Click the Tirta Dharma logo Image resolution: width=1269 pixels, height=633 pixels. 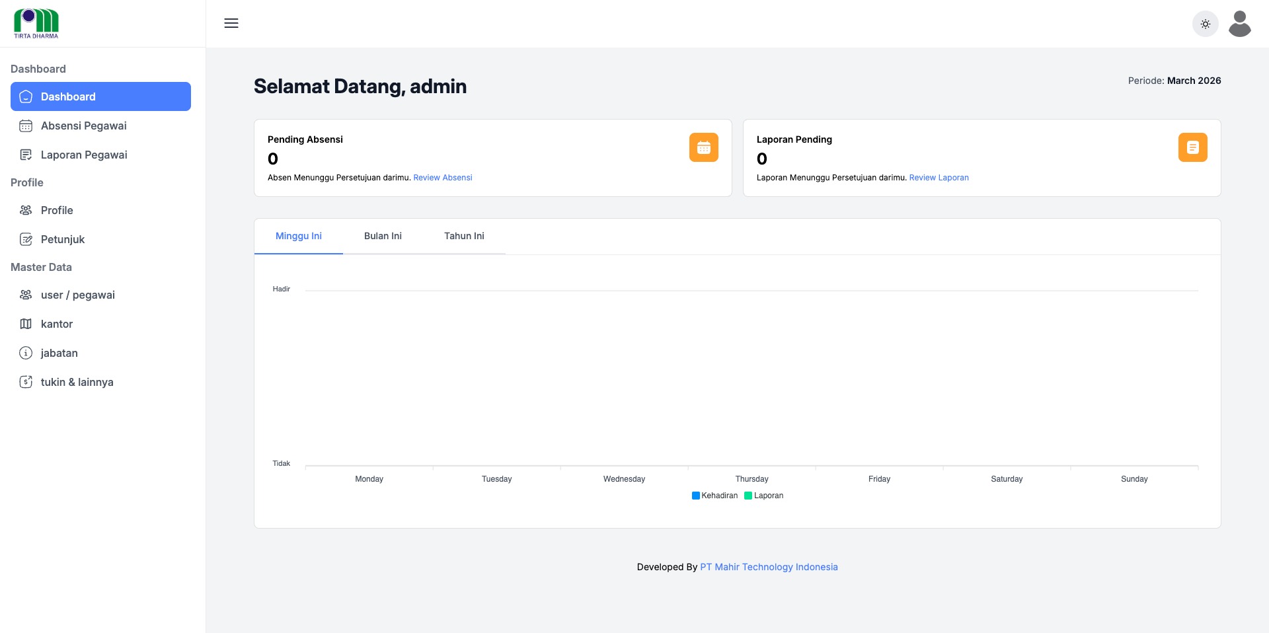tap(36, 24)
